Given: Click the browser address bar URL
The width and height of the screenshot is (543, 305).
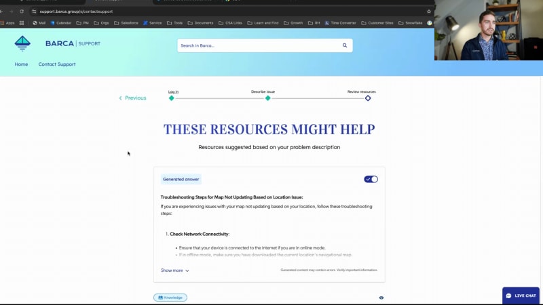Looking at the screenshot, I should [x=76, y=12].
